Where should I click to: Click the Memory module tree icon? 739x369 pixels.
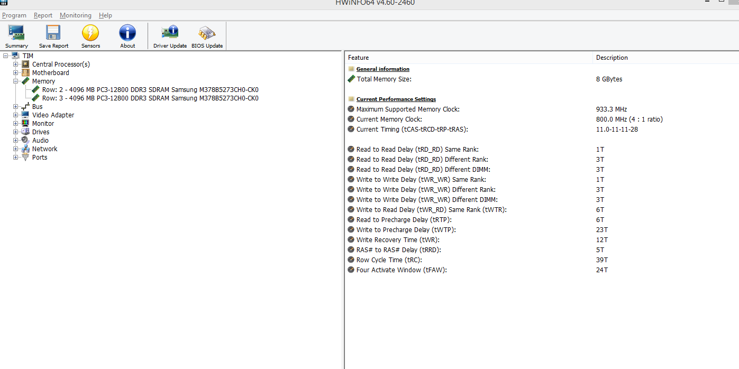(x=25, y=81)
